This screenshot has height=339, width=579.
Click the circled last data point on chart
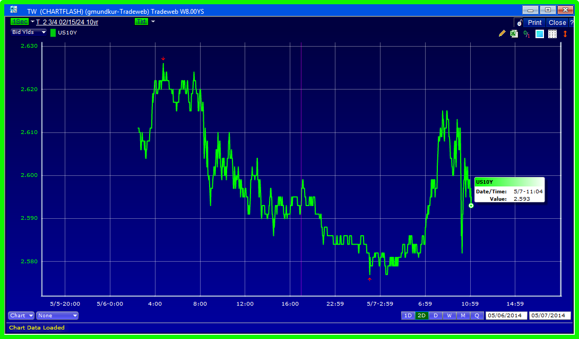coord(471,206)
